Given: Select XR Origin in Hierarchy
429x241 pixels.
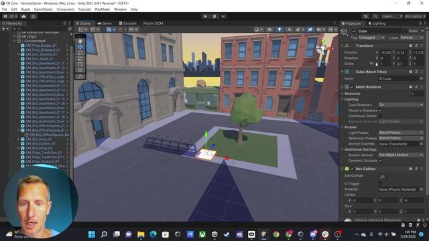Looking at the screenshot, I should click(29, 36).
